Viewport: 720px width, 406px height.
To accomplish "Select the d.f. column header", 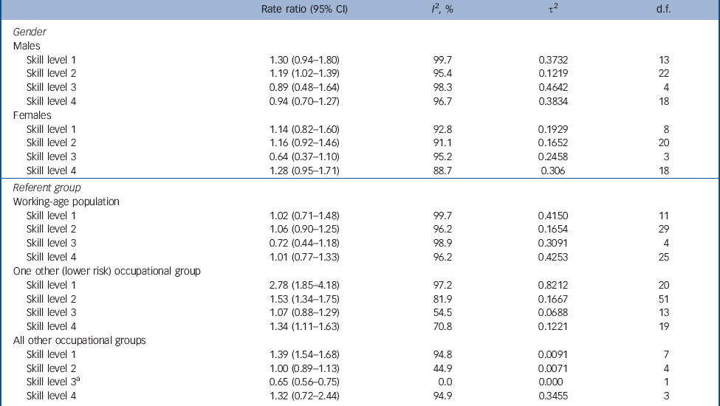I will click(x=656, y=9).
